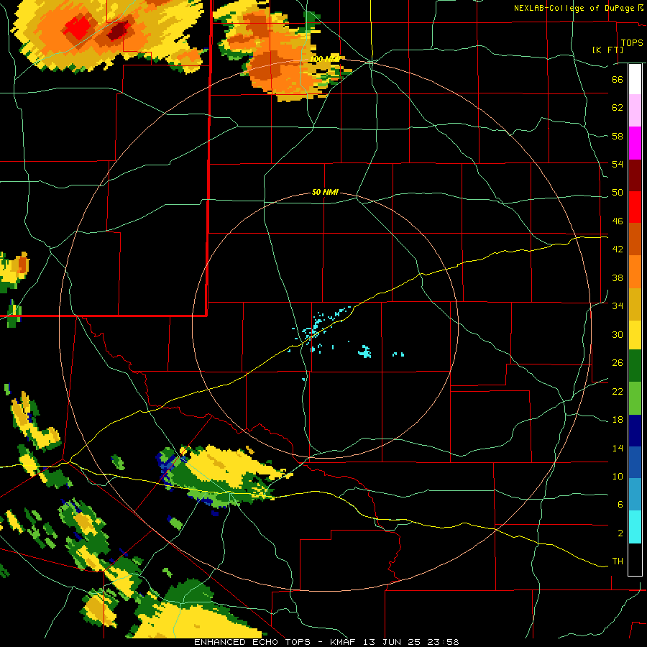Select the light orange legend swatch

coord(635,272)
